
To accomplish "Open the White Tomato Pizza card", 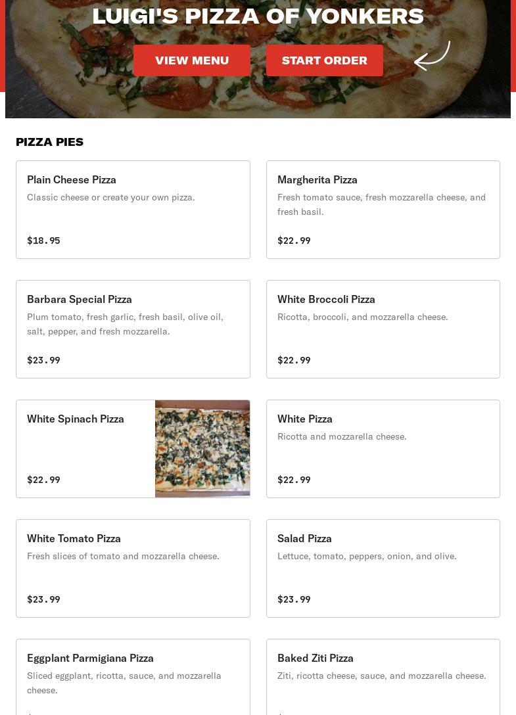I will point(133,568).
